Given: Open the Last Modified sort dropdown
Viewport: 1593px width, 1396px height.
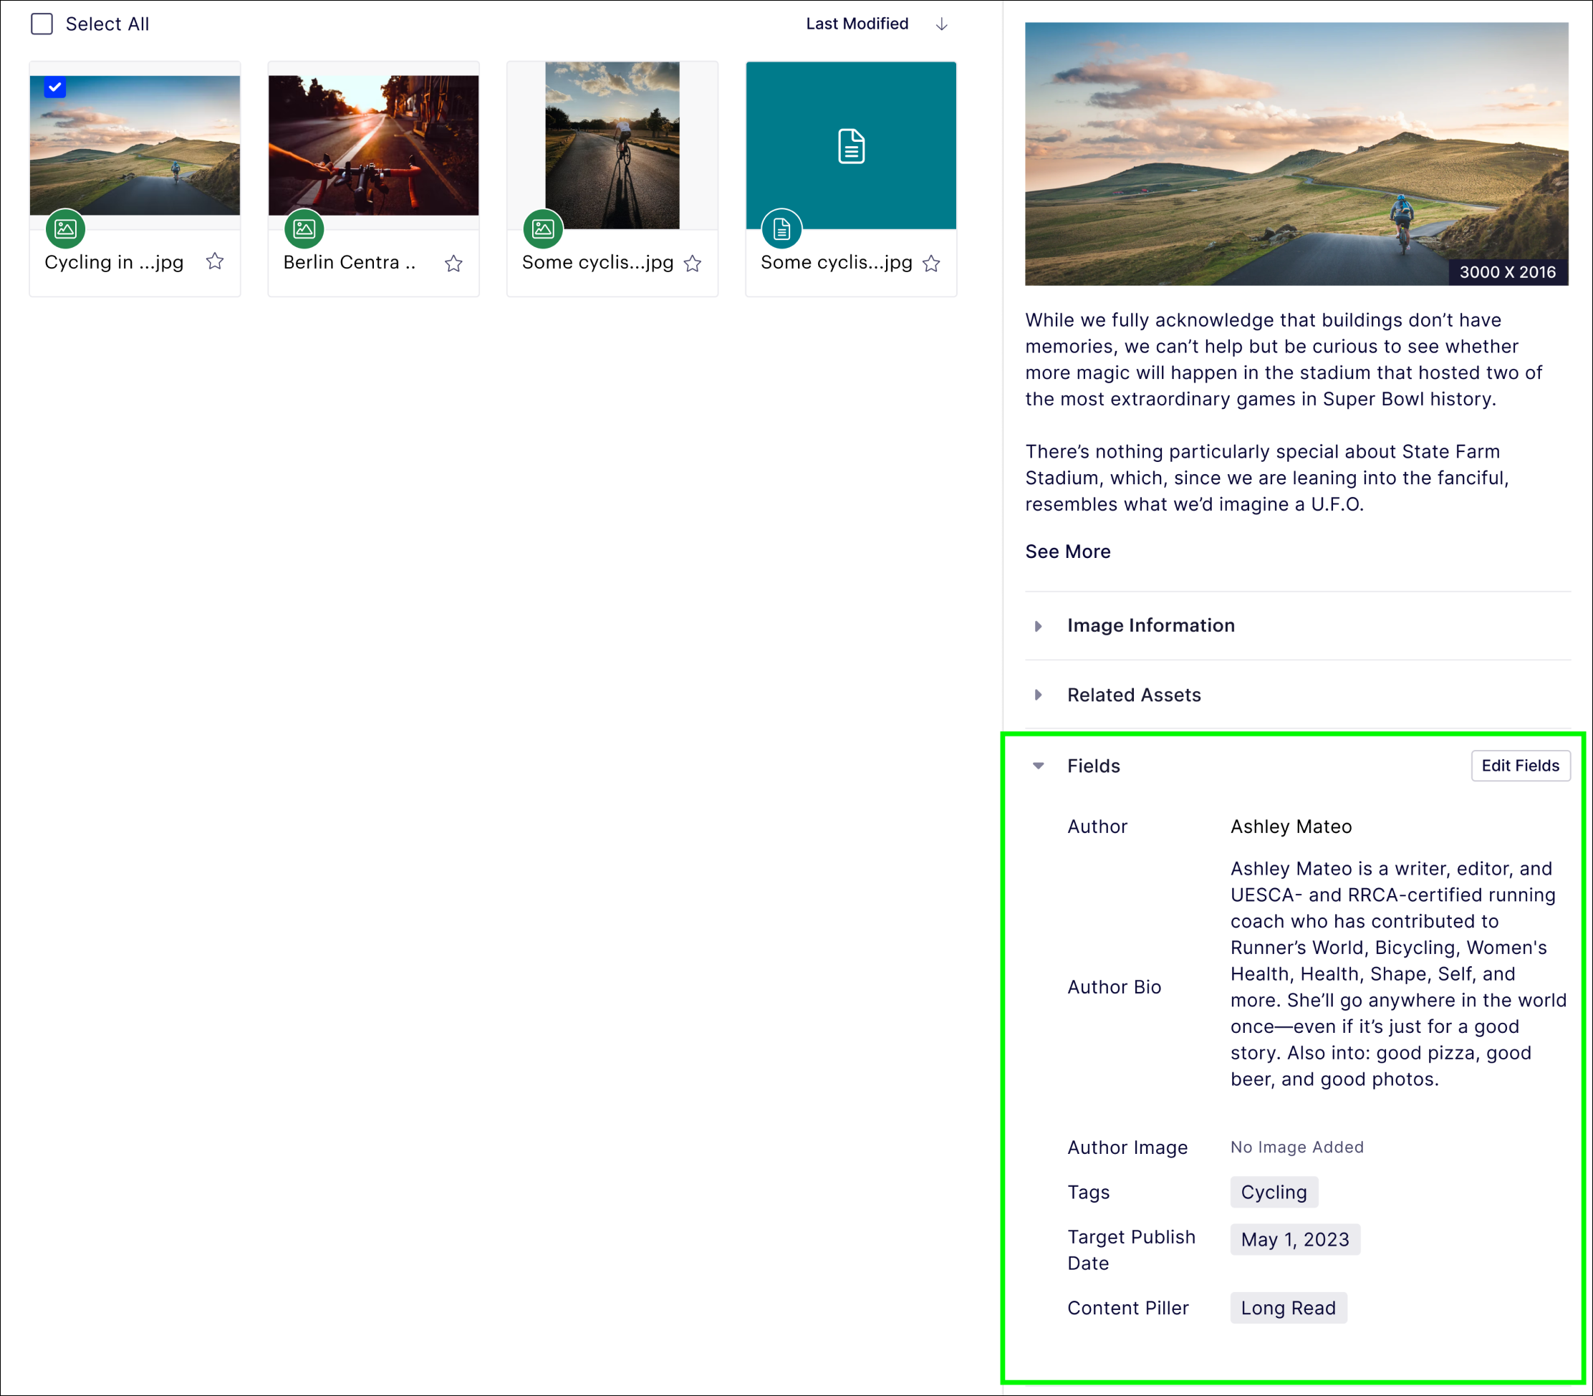Looking at the screenshot, I should coord(857,24).
